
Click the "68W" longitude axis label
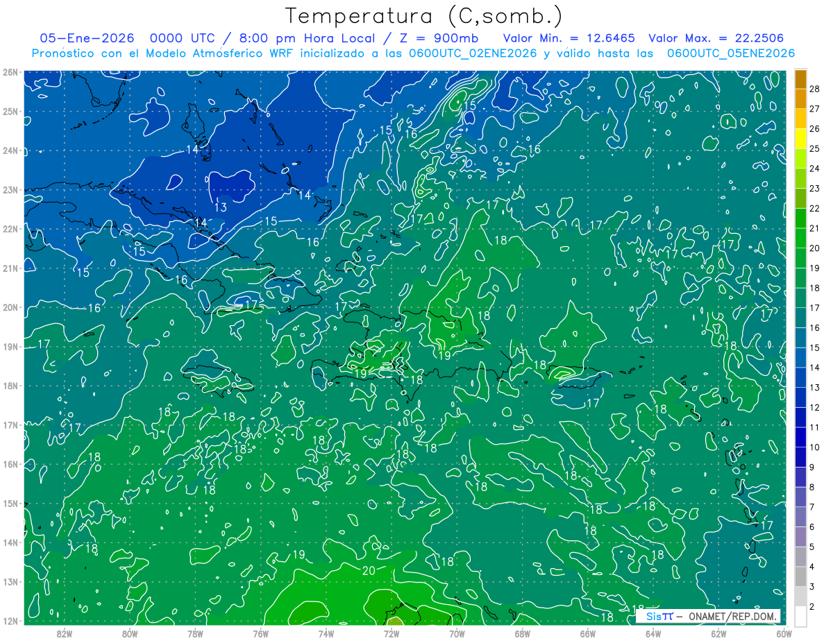[x=523, y=633]
